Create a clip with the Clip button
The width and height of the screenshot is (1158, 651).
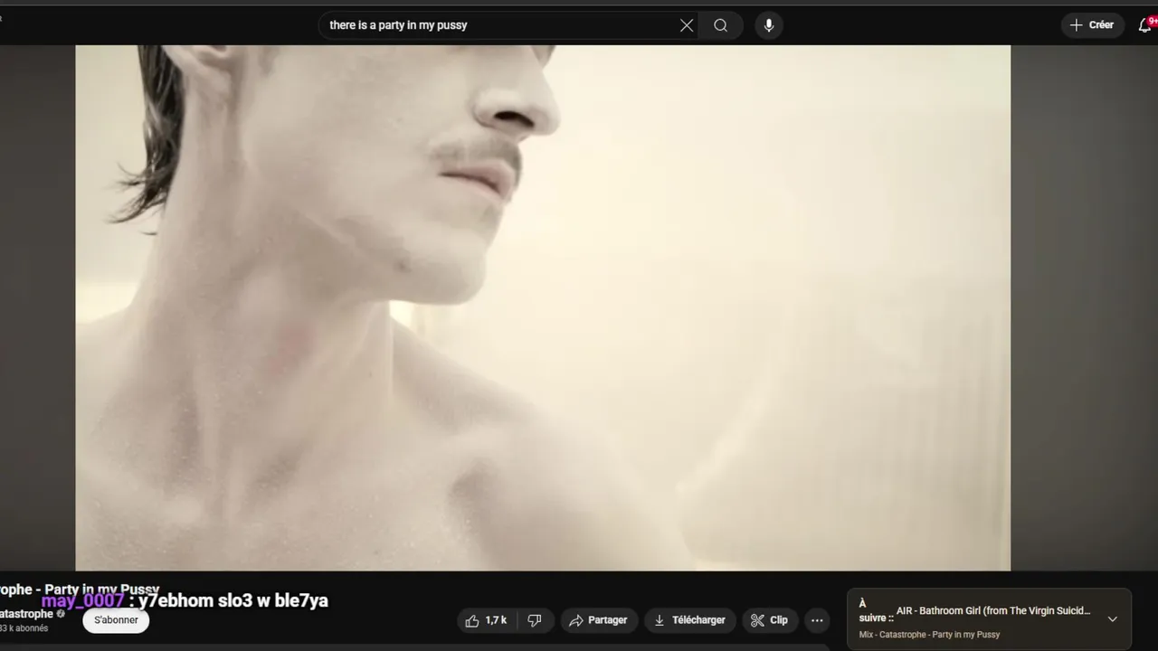tap(770, 620)
